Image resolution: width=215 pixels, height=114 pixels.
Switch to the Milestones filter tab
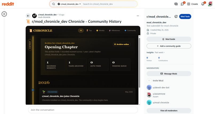tap(114, 31)
